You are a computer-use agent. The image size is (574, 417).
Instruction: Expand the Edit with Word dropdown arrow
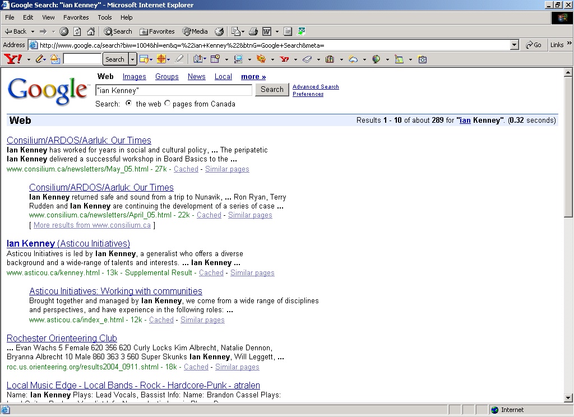click(277, 31)
